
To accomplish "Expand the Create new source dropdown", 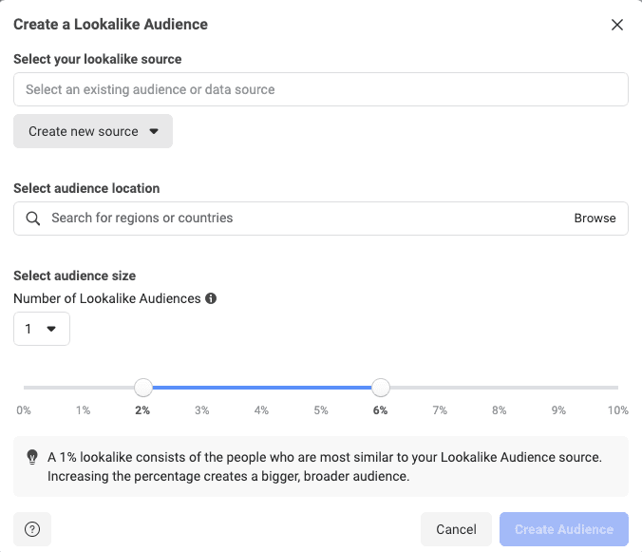I will [93, 131].
